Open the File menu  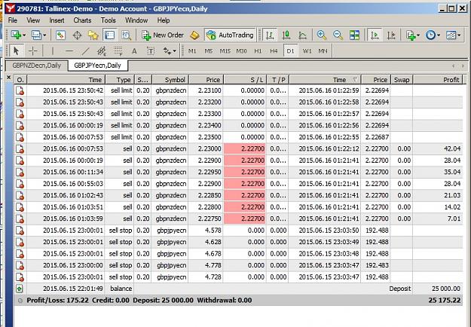pyautogui.click(x=12, y=20)
